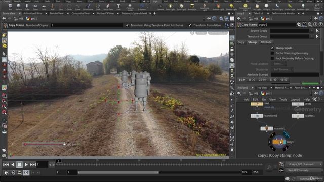Select the Font shelf tool

(x=118, y=7)
